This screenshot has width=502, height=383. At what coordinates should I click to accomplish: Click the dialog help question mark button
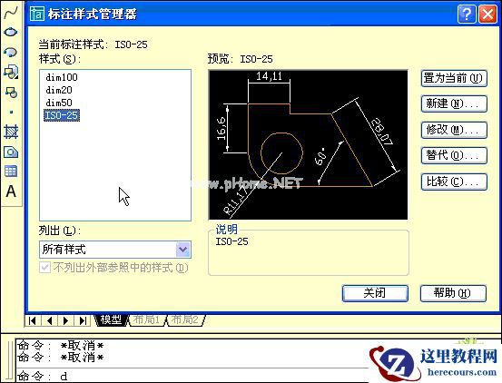(x=467, y=15)
